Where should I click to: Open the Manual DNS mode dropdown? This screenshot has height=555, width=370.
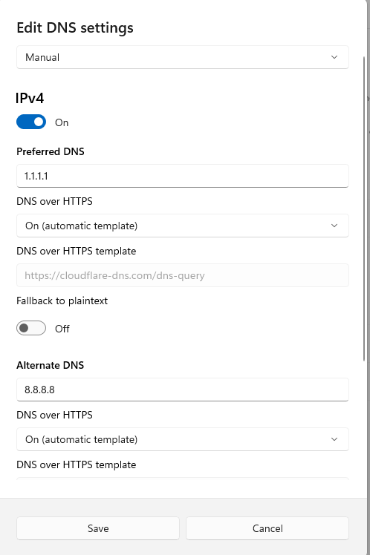(x=183, y=57)
